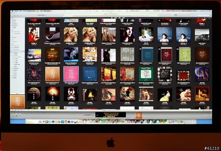Image resolution: width=221 pixels, height=151 pixels.
Task: Switch to album grid view button
Action: (175, 15)
